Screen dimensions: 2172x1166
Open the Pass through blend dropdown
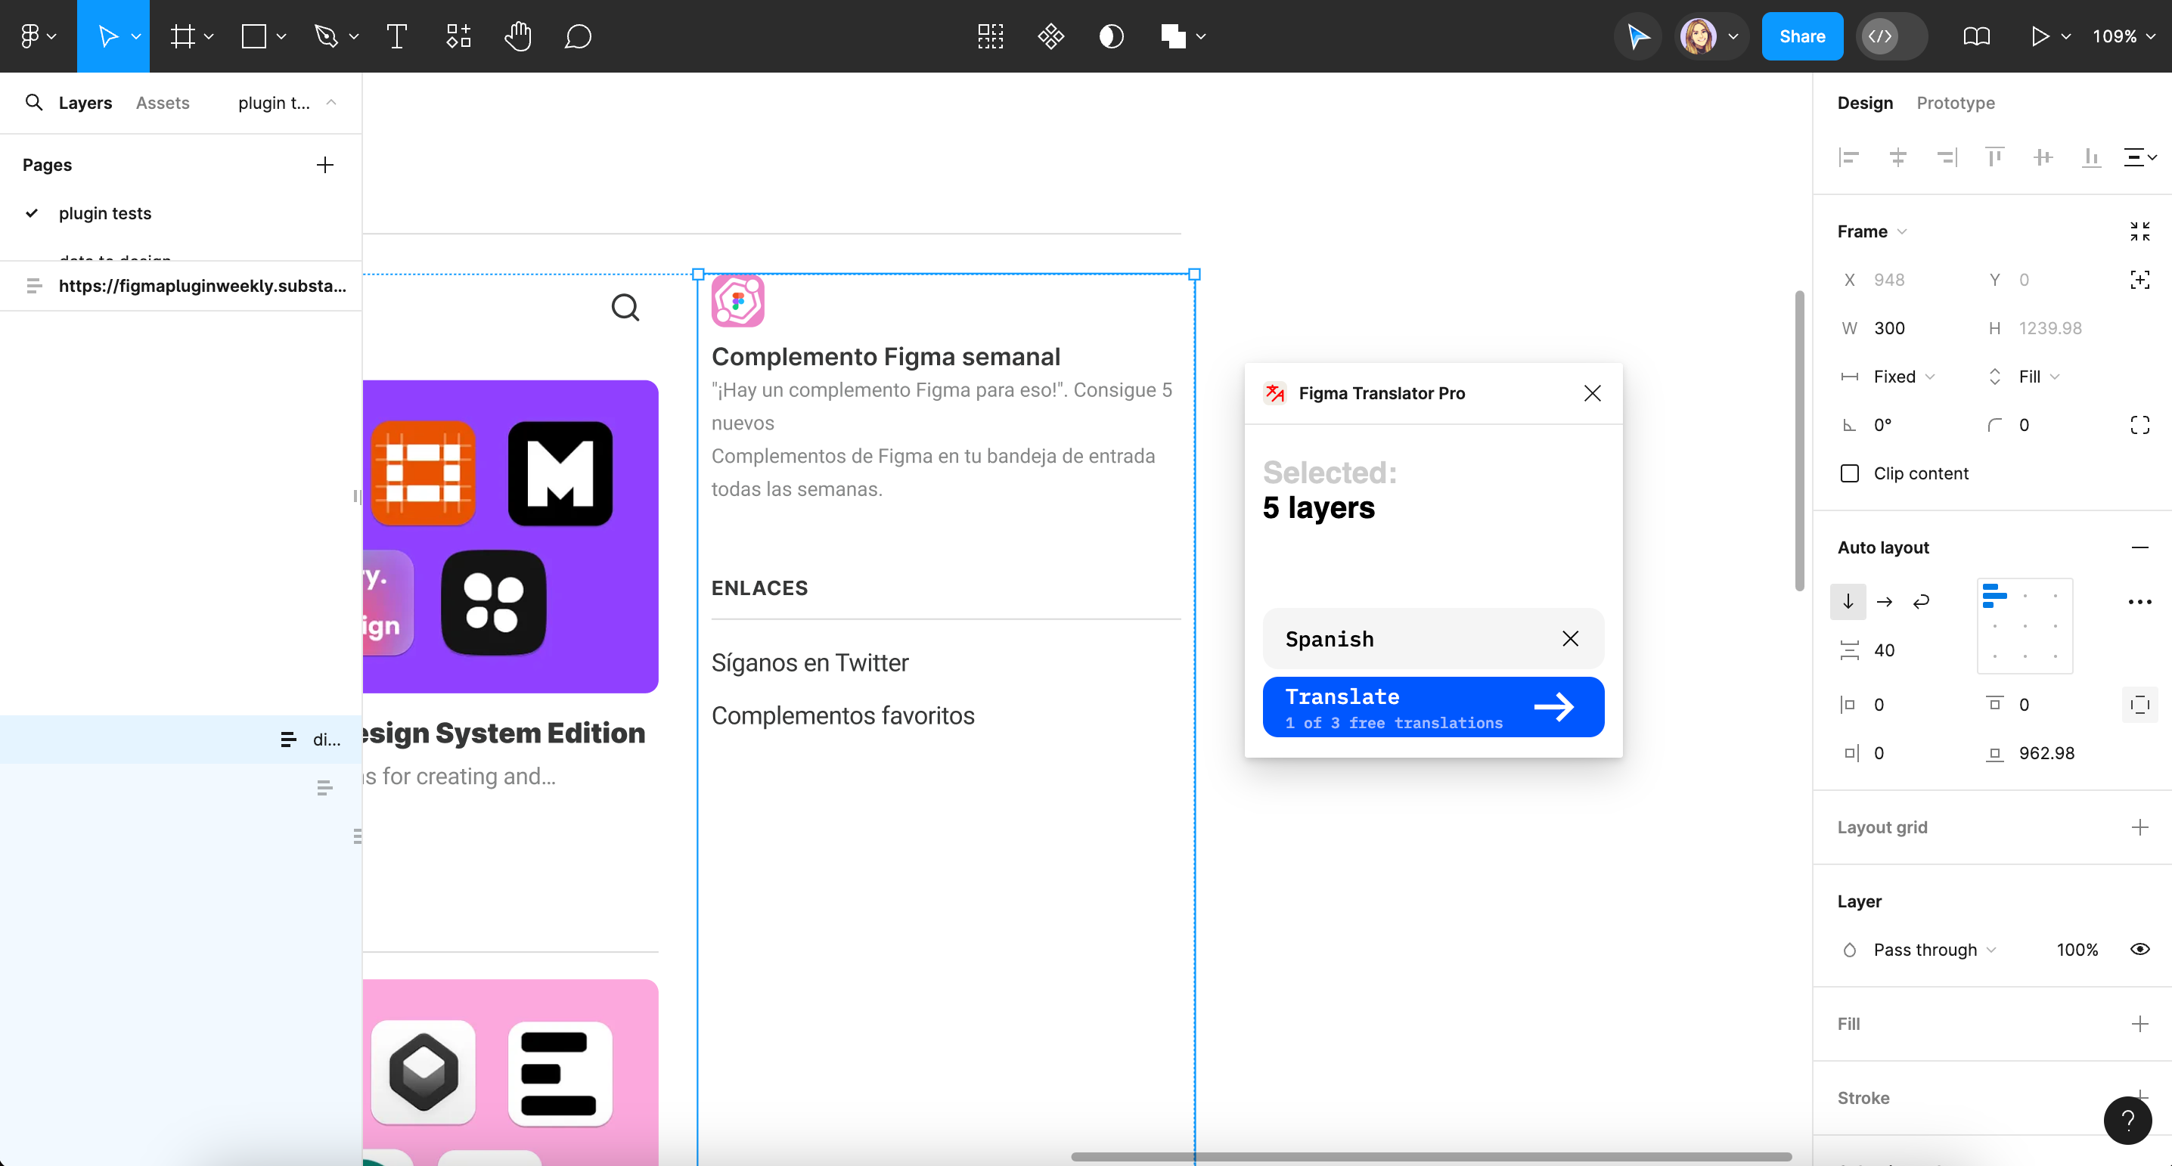tap(1933, 949)
